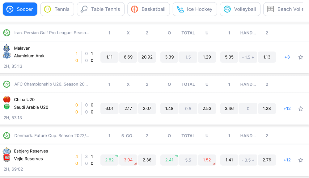The image size is (309, 178).
Task: Switch to the Tennis sport tab
Action: (x=57, y=9)
